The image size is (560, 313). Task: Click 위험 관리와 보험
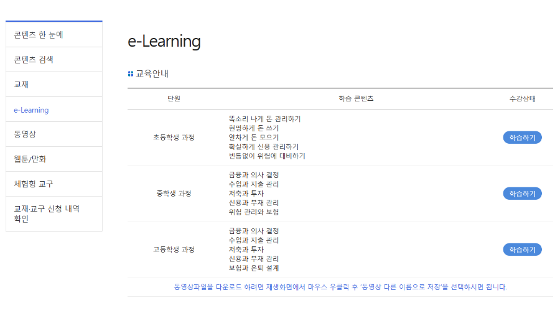point(254,212)
